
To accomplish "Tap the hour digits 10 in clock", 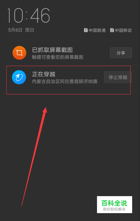I will pyautogui.click(x=15, y=15).
